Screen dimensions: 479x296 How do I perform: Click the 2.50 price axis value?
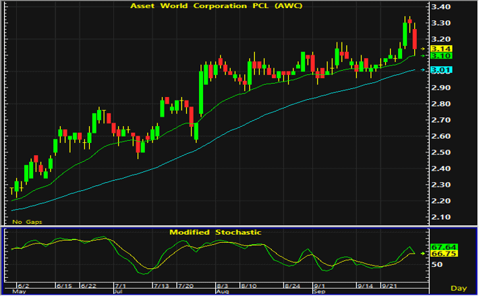pyautogui.click(x=441, y=152)
